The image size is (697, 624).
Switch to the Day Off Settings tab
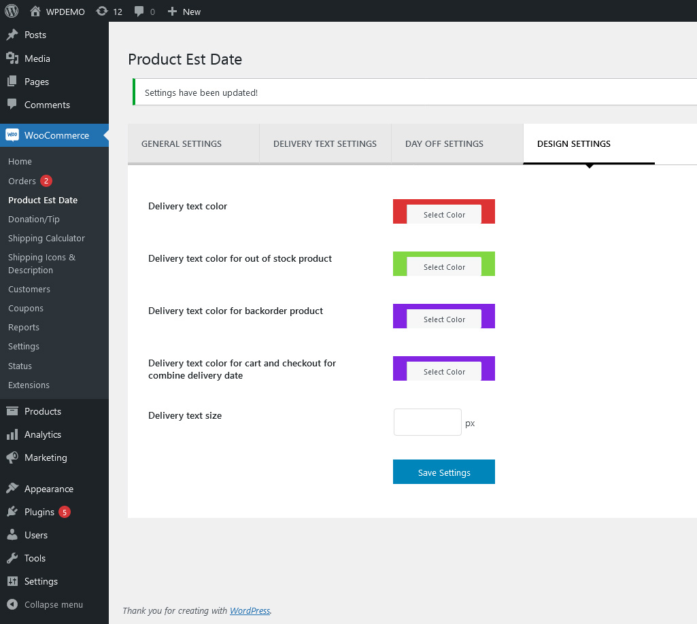(x=444, y=143)
